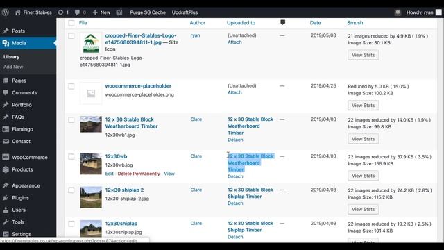Click Attach for woocommerce-placeholder
This screenshot has height=250, width=444.
[x=234, y=92]
